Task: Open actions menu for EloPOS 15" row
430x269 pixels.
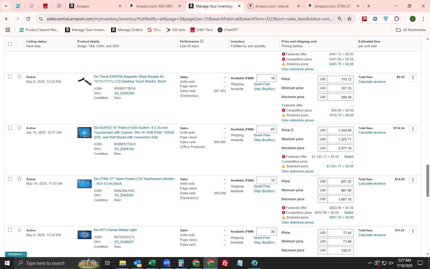Action: point(413,129)
